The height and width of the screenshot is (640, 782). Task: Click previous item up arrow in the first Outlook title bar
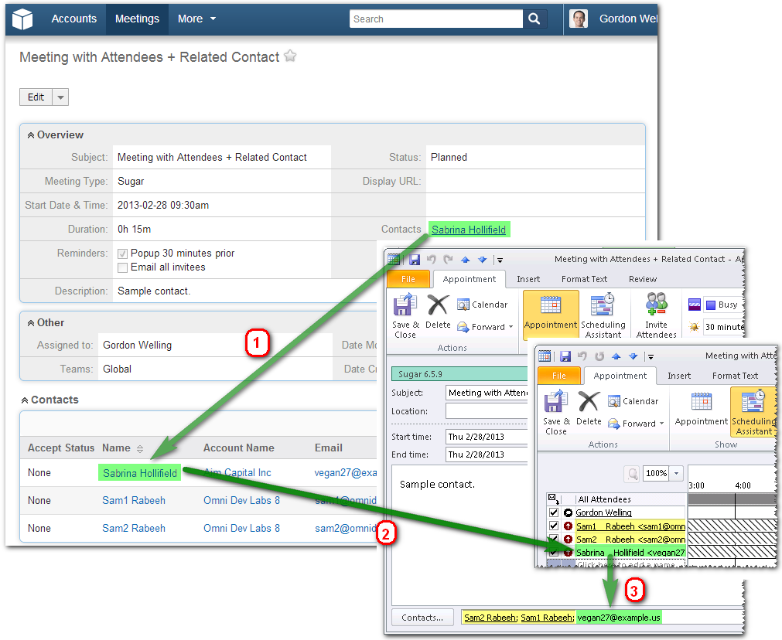tap(466, 260)
